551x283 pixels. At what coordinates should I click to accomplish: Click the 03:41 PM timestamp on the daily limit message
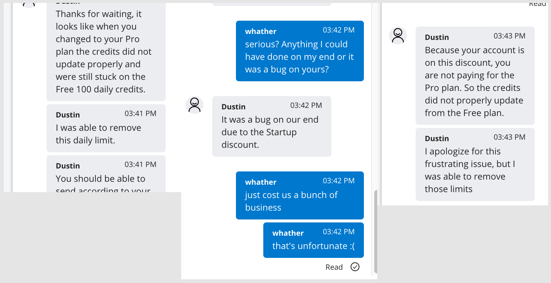[x=141, y=113]
